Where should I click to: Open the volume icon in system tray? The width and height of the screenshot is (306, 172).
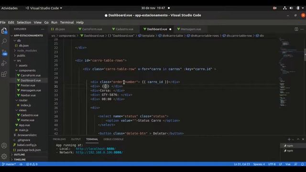(x=291, y=8)
